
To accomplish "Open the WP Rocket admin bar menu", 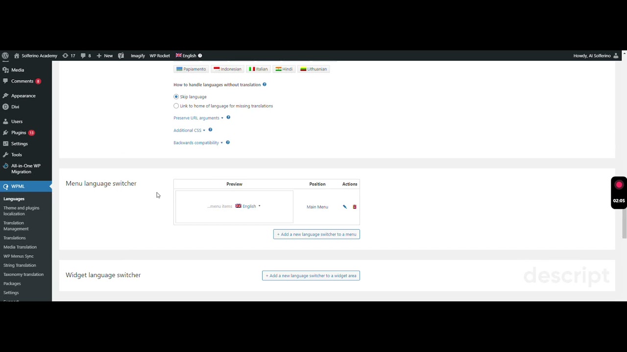I will pyautogui.click(x=160, y=56).
